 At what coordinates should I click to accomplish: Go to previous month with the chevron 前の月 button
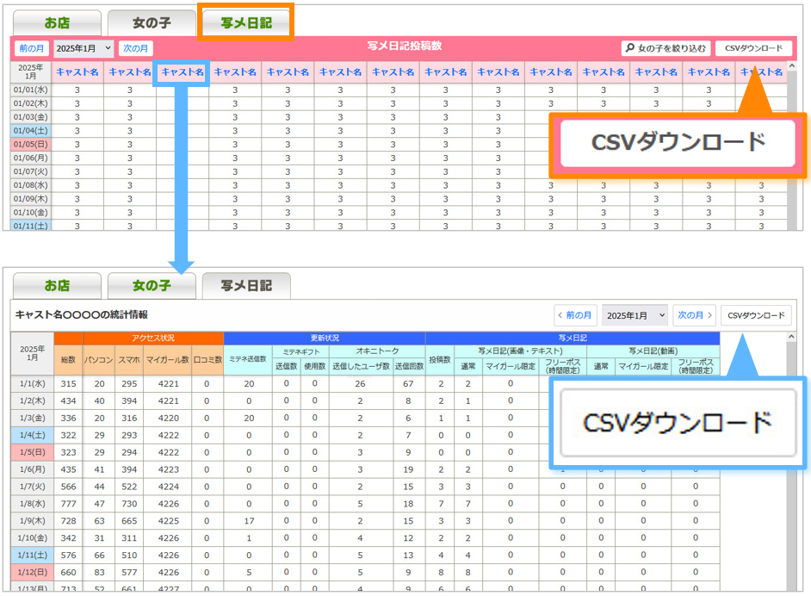[574, 315]
